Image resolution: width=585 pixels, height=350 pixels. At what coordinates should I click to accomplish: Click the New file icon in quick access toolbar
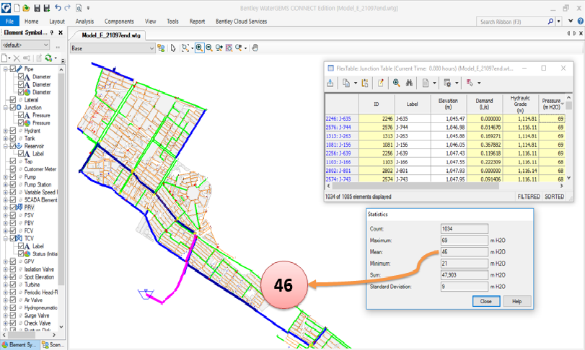click(17, 8)
